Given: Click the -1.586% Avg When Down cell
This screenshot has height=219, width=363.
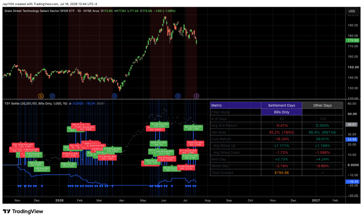Looking at the screenshot, I should 323,152.
